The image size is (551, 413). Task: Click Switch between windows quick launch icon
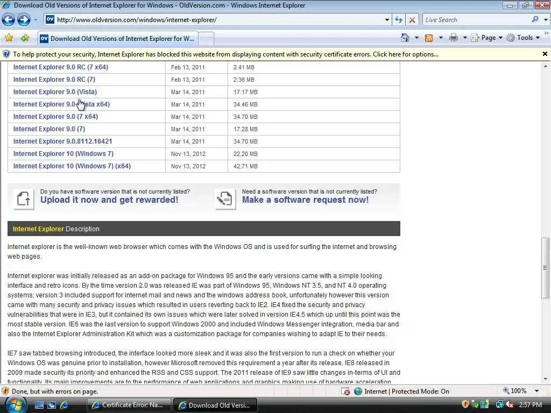click(52, 405)
